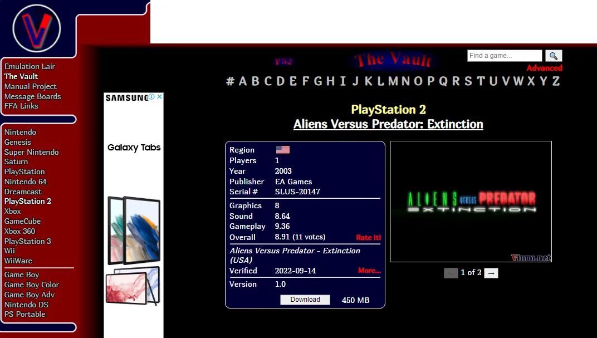Go to Message Boards
The width and height of the screenshot is (597, 338).
tap(33, 97)
